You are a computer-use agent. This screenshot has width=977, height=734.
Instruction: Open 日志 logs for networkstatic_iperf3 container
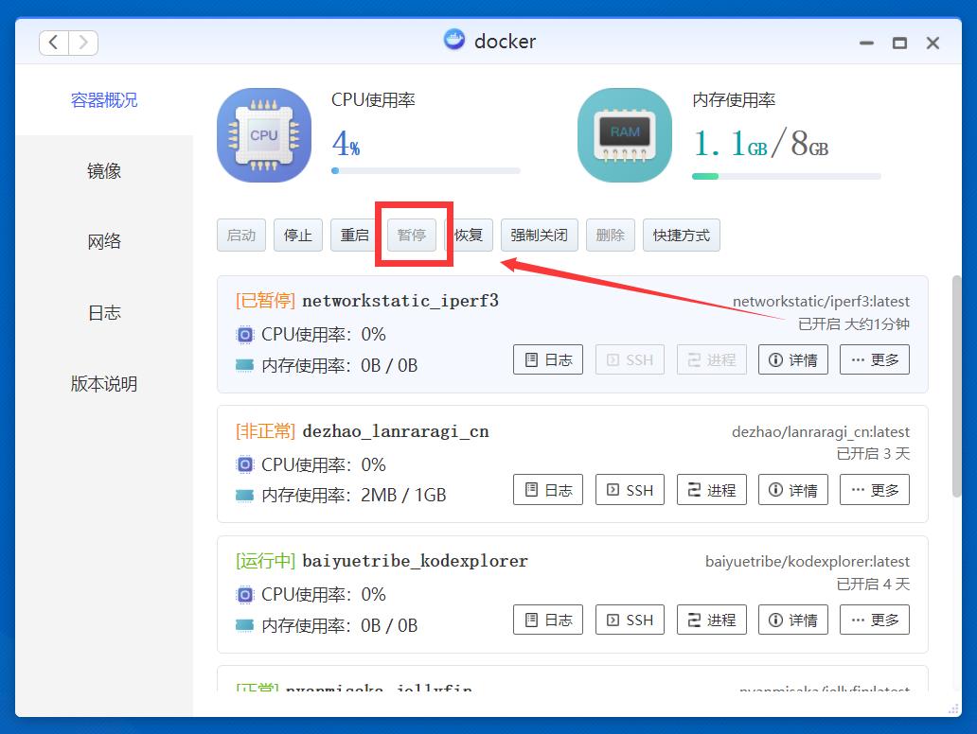coord(547,359)
